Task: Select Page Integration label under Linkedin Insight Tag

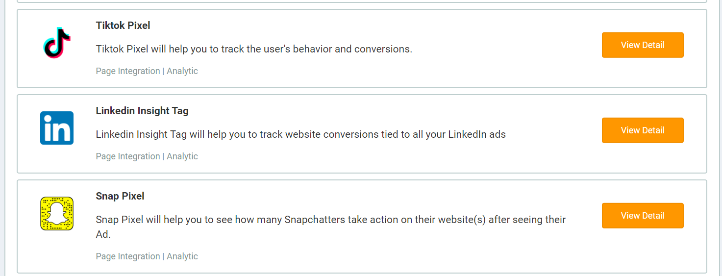Action: 128,156
